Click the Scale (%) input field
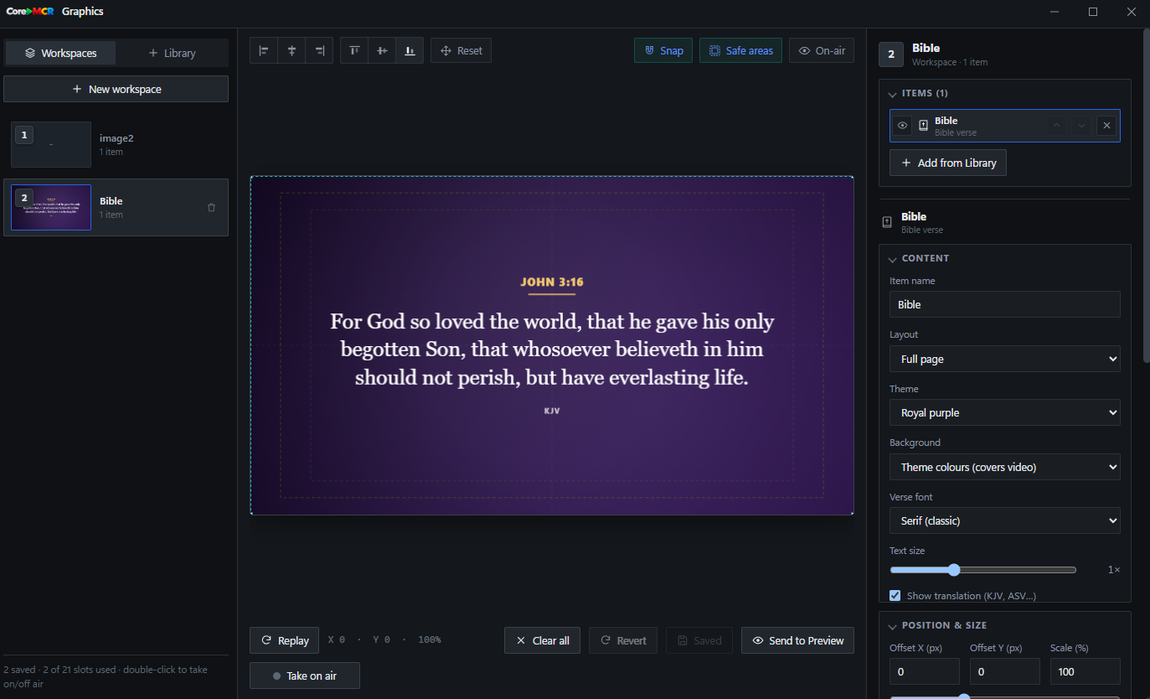The height and width of the screenshot is (699, 1150). tap(1086, 671)
